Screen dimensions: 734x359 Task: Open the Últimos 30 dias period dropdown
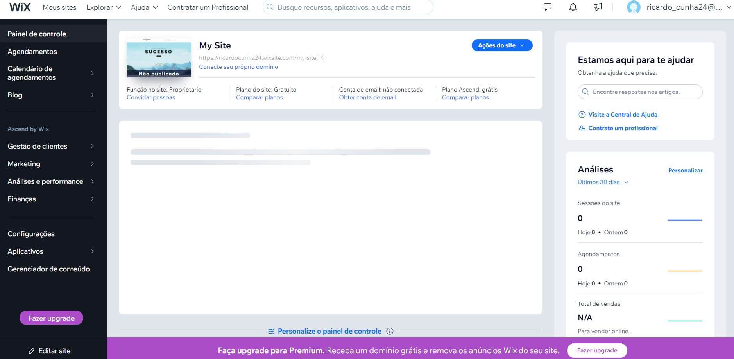[x=603, y=182]
